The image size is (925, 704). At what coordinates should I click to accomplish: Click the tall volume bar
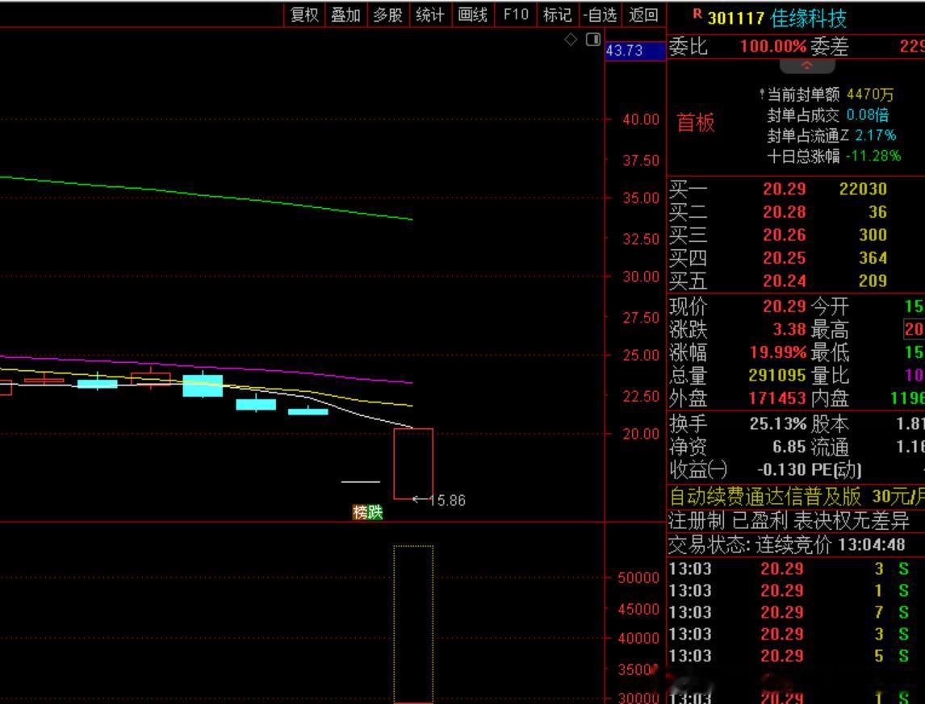[413, 624]
